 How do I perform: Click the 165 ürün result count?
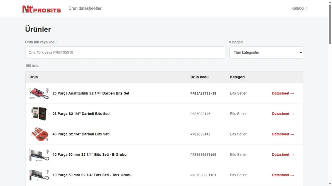coord(32,65)
